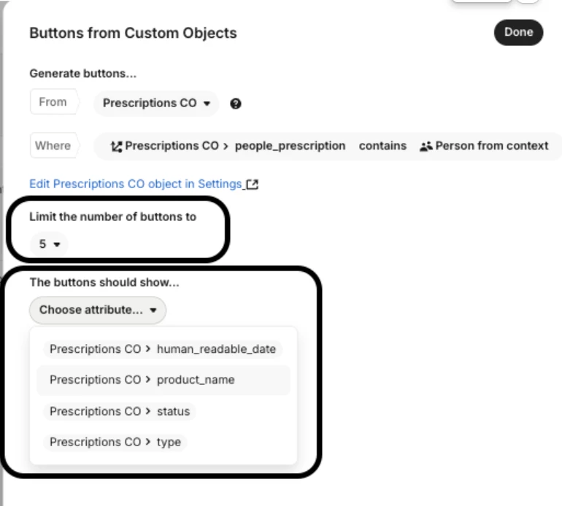Click the Person from context value
The height and width of the screenshot is (506, 562).
(x=491, y=146)
